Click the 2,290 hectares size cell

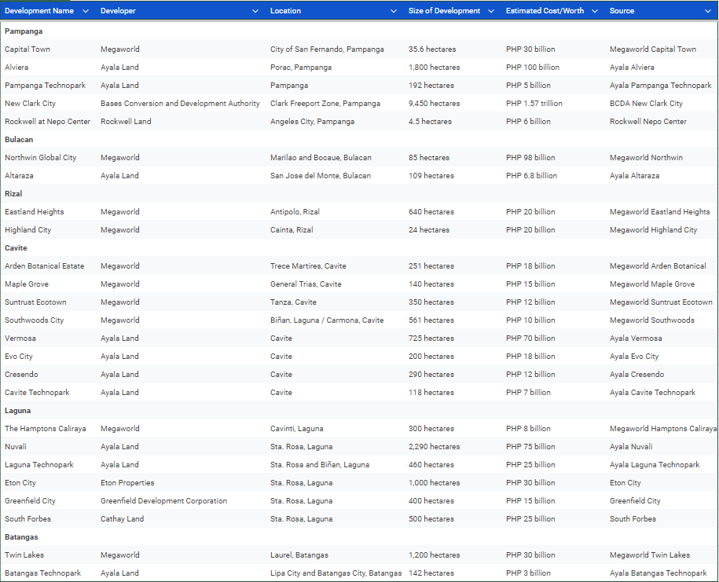(435, 446)
